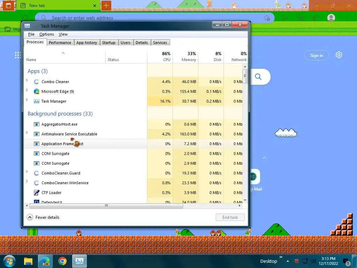
Task: Click the Application Frame Host icon
Action: pyautogui.click(x=36, y=144)
